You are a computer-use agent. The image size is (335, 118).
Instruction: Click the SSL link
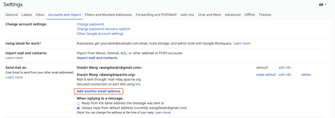coord(138,84)
